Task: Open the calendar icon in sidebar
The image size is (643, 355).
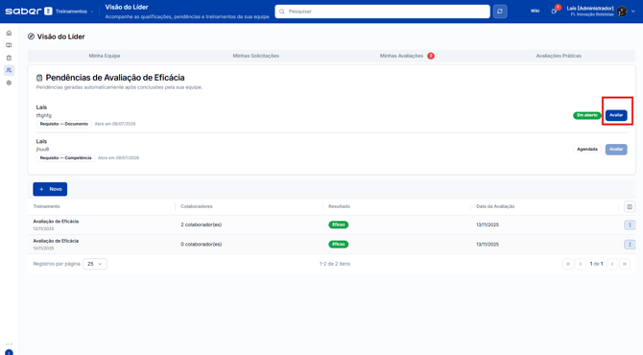Action: click(x=9, y=58)
